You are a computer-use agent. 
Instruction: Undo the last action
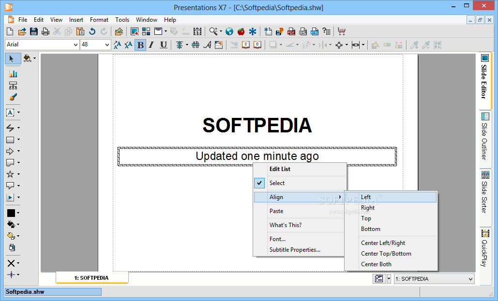(x=92, y=31)
